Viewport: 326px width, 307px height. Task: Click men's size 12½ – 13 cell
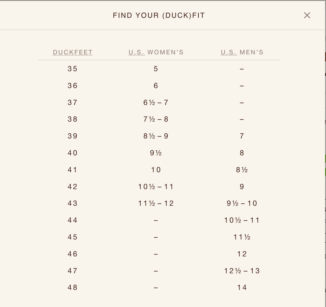click(x=242, y=271)
